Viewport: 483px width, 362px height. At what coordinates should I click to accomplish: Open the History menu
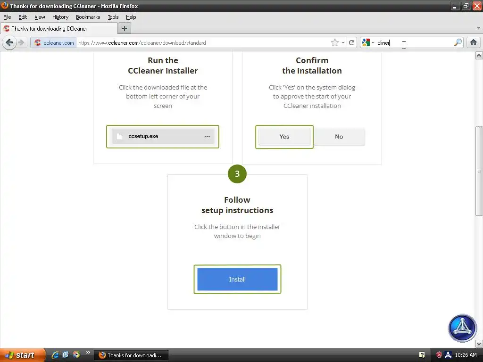click(60, 17)
